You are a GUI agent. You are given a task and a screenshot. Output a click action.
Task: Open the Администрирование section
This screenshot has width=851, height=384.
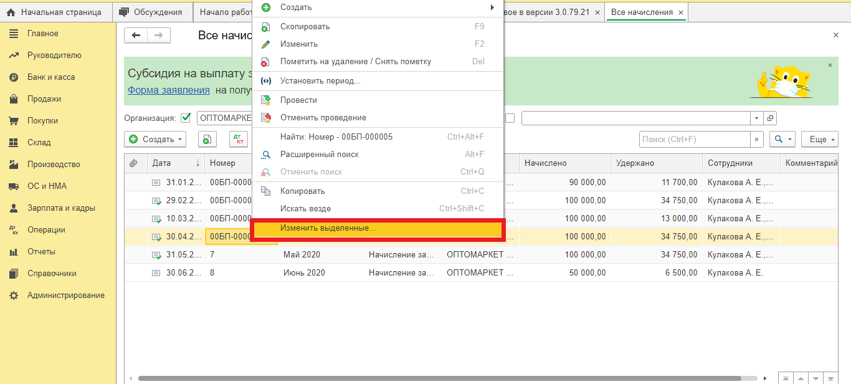point(65,295)
